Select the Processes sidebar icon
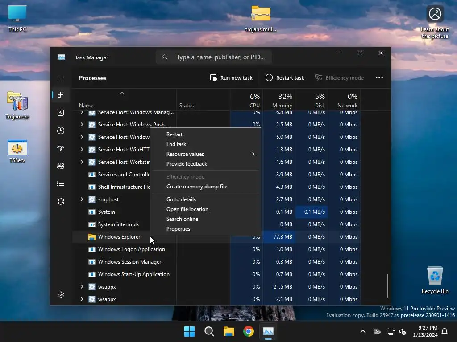 pyautogui.click(x=61, y=95)
